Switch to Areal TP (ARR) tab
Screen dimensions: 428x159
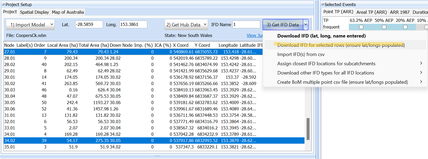coord(371,12)
